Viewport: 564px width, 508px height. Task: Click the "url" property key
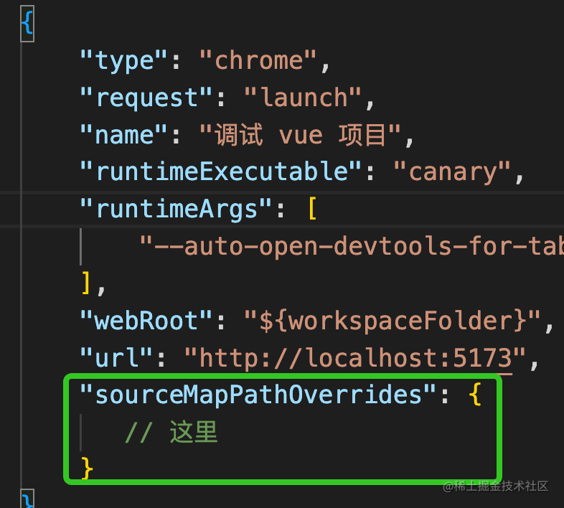pos(116,357)
